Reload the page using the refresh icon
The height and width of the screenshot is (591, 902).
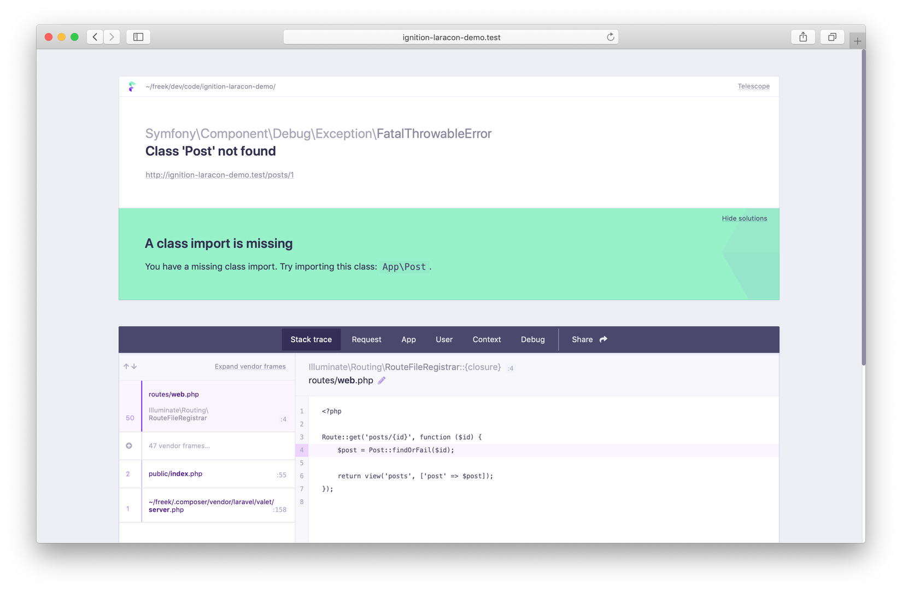point(611,37)
